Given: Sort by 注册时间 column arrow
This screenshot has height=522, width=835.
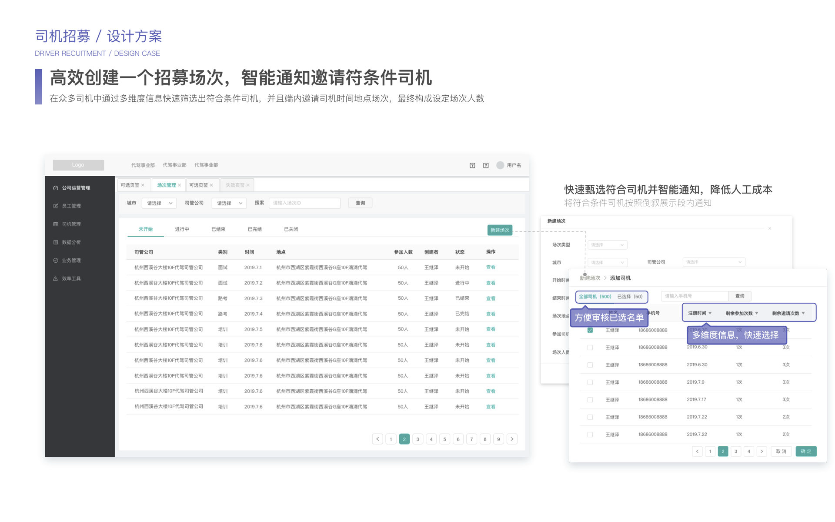Looking at the screenshot, I should pos(710,313).
